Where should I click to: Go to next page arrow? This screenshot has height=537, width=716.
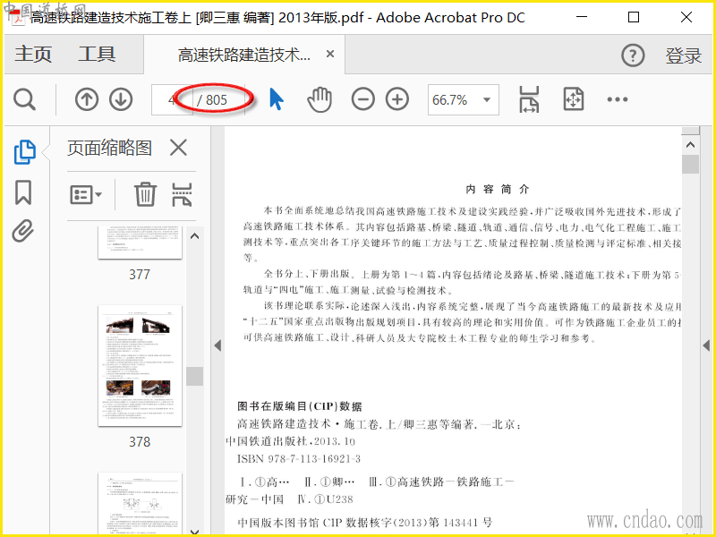[121, 99]
